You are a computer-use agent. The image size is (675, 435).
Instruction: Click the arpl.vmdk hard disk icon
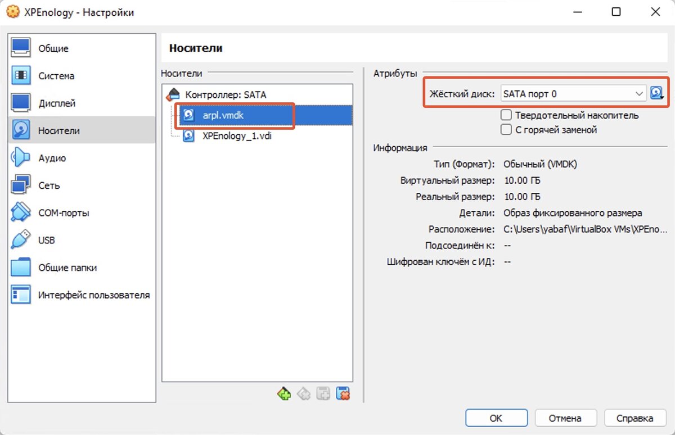189,115
